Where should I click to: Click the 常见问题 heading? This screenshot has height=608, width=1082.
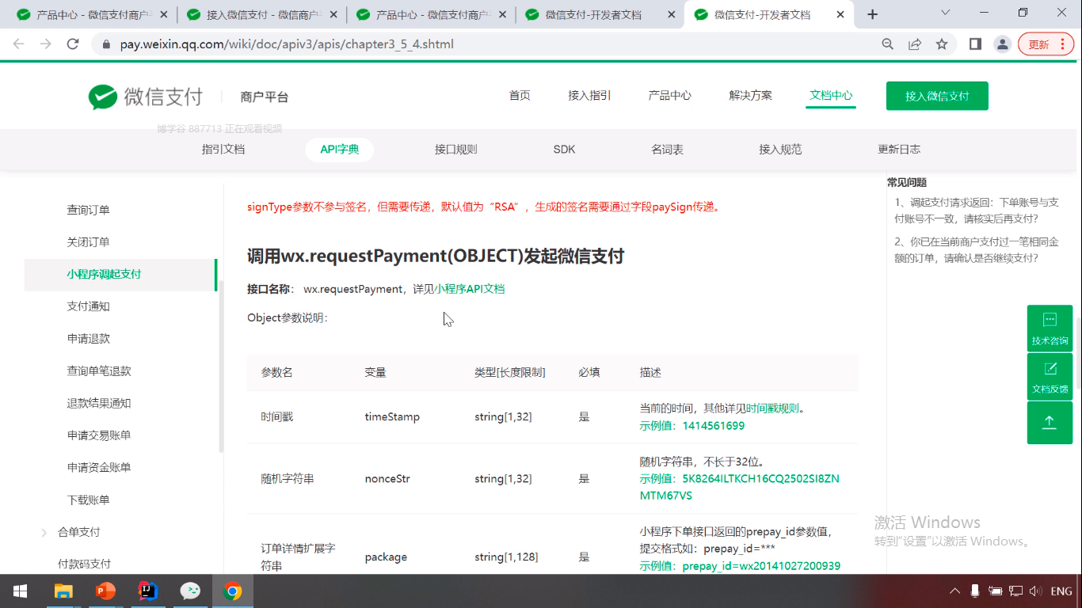pyautogui.click(x=907, y=182)
